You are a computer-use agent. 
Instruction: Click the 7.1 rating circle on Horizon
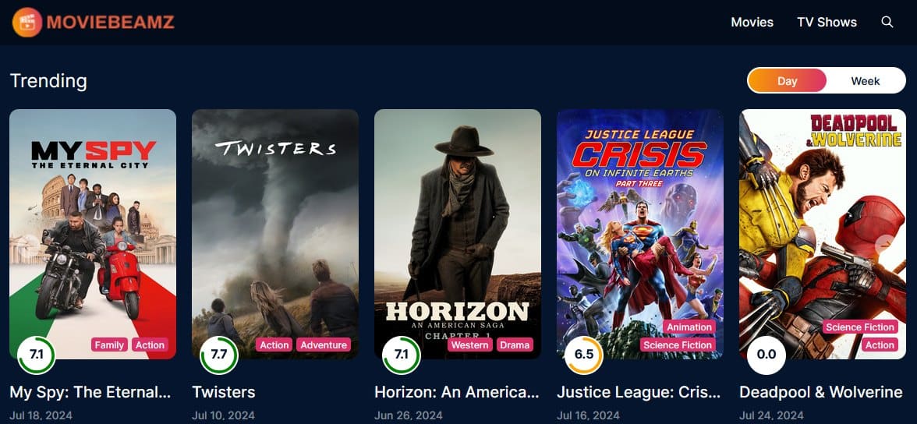pyautogui.click(x=401, y=355)
